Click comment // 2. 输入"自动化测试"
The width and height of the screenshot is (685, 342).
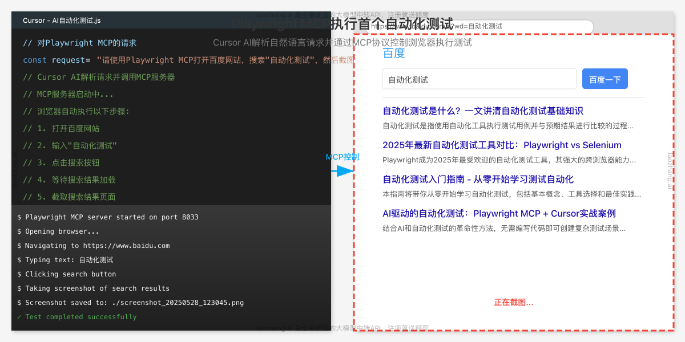[70, 145]
